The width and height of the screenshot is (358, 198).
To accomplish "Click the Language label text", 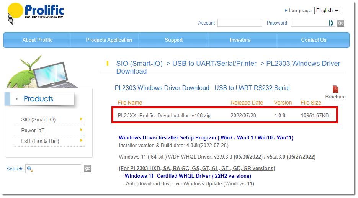I will 300,11.
